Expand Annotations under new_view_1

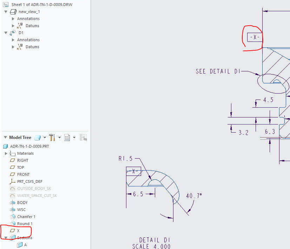[13, 19]
